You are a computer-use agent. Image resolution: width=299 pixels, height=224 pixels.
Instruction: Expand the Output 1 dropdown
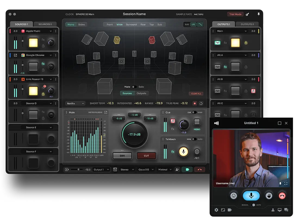pyautogui.click(x=101, y=169)
